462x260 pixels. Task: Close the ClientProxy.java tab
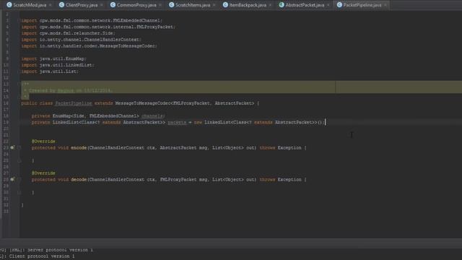[x=102, y=5]
